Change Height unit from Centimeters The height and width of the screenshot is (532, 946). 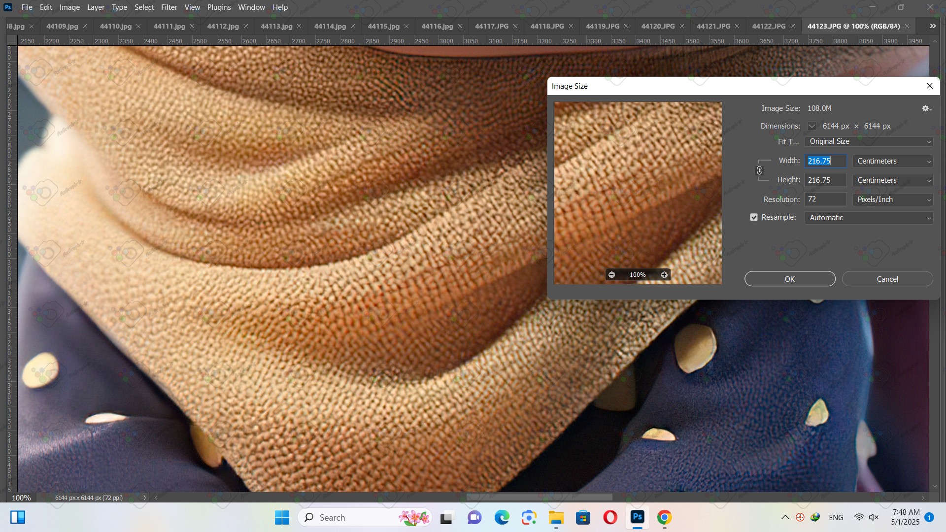(x=893, y=180)
